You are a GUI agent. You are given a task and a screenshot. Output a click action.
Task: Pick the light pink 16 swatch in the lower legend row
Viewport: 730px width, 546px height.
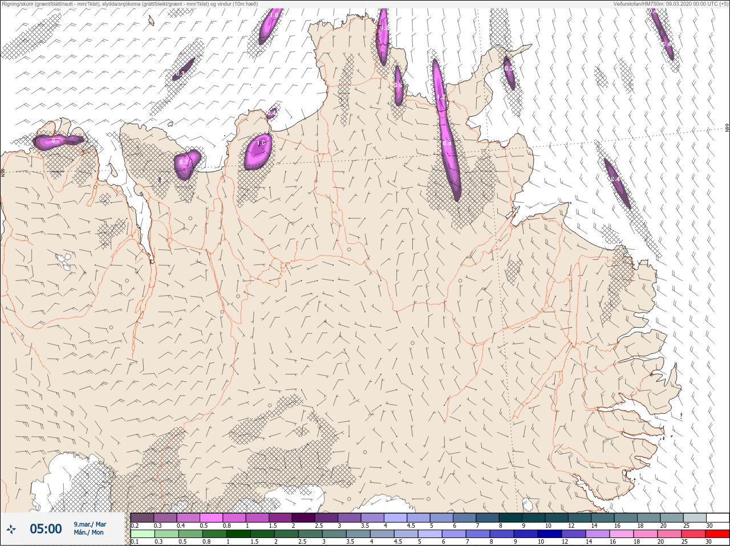pyautogui.click(x=622, y=534)
